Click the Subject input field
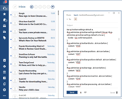Viewport: 122px width, 99px height. coord(92,25)
